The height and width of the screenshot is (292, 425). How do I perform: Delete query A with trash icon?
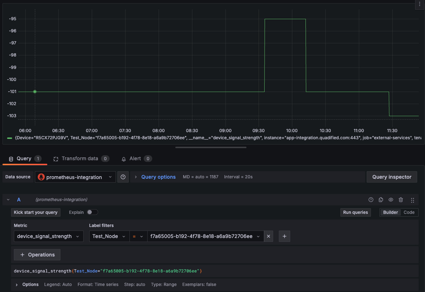point(401,200)
